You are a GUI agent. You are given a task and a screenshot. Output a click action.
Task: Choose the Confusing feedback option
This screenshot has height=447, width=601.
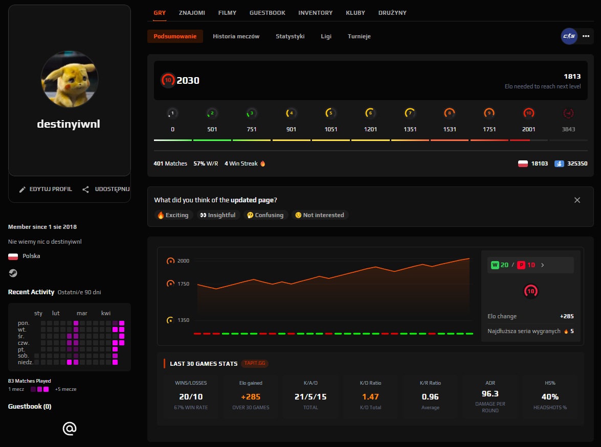coord(265,215)
